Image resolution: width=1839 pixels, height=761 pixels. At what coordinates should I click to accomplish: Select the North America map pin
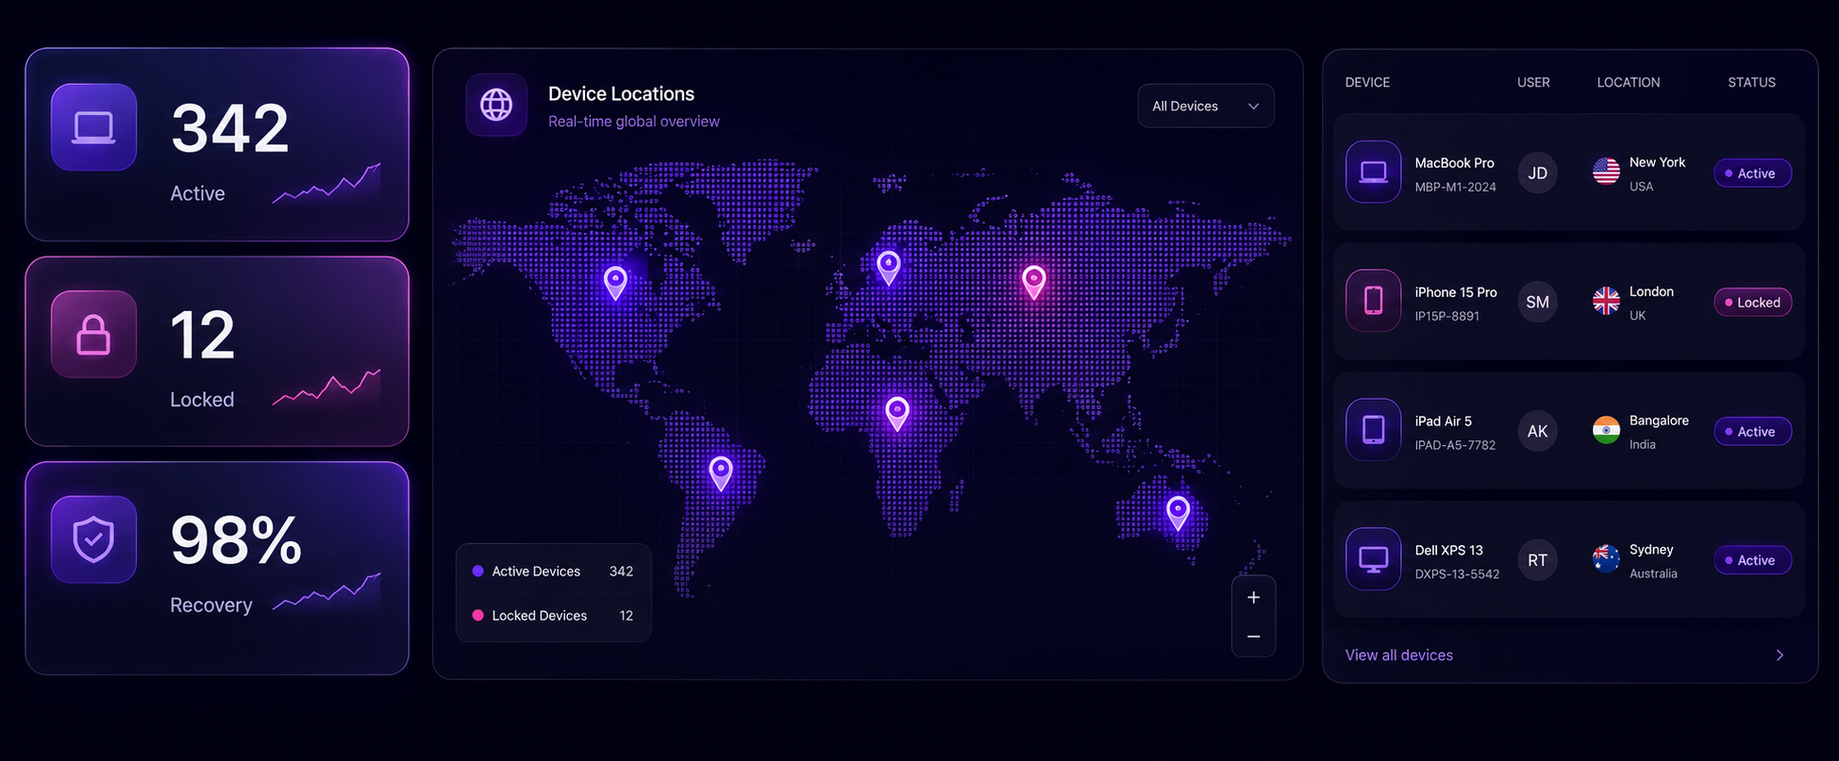pos(615,282)
